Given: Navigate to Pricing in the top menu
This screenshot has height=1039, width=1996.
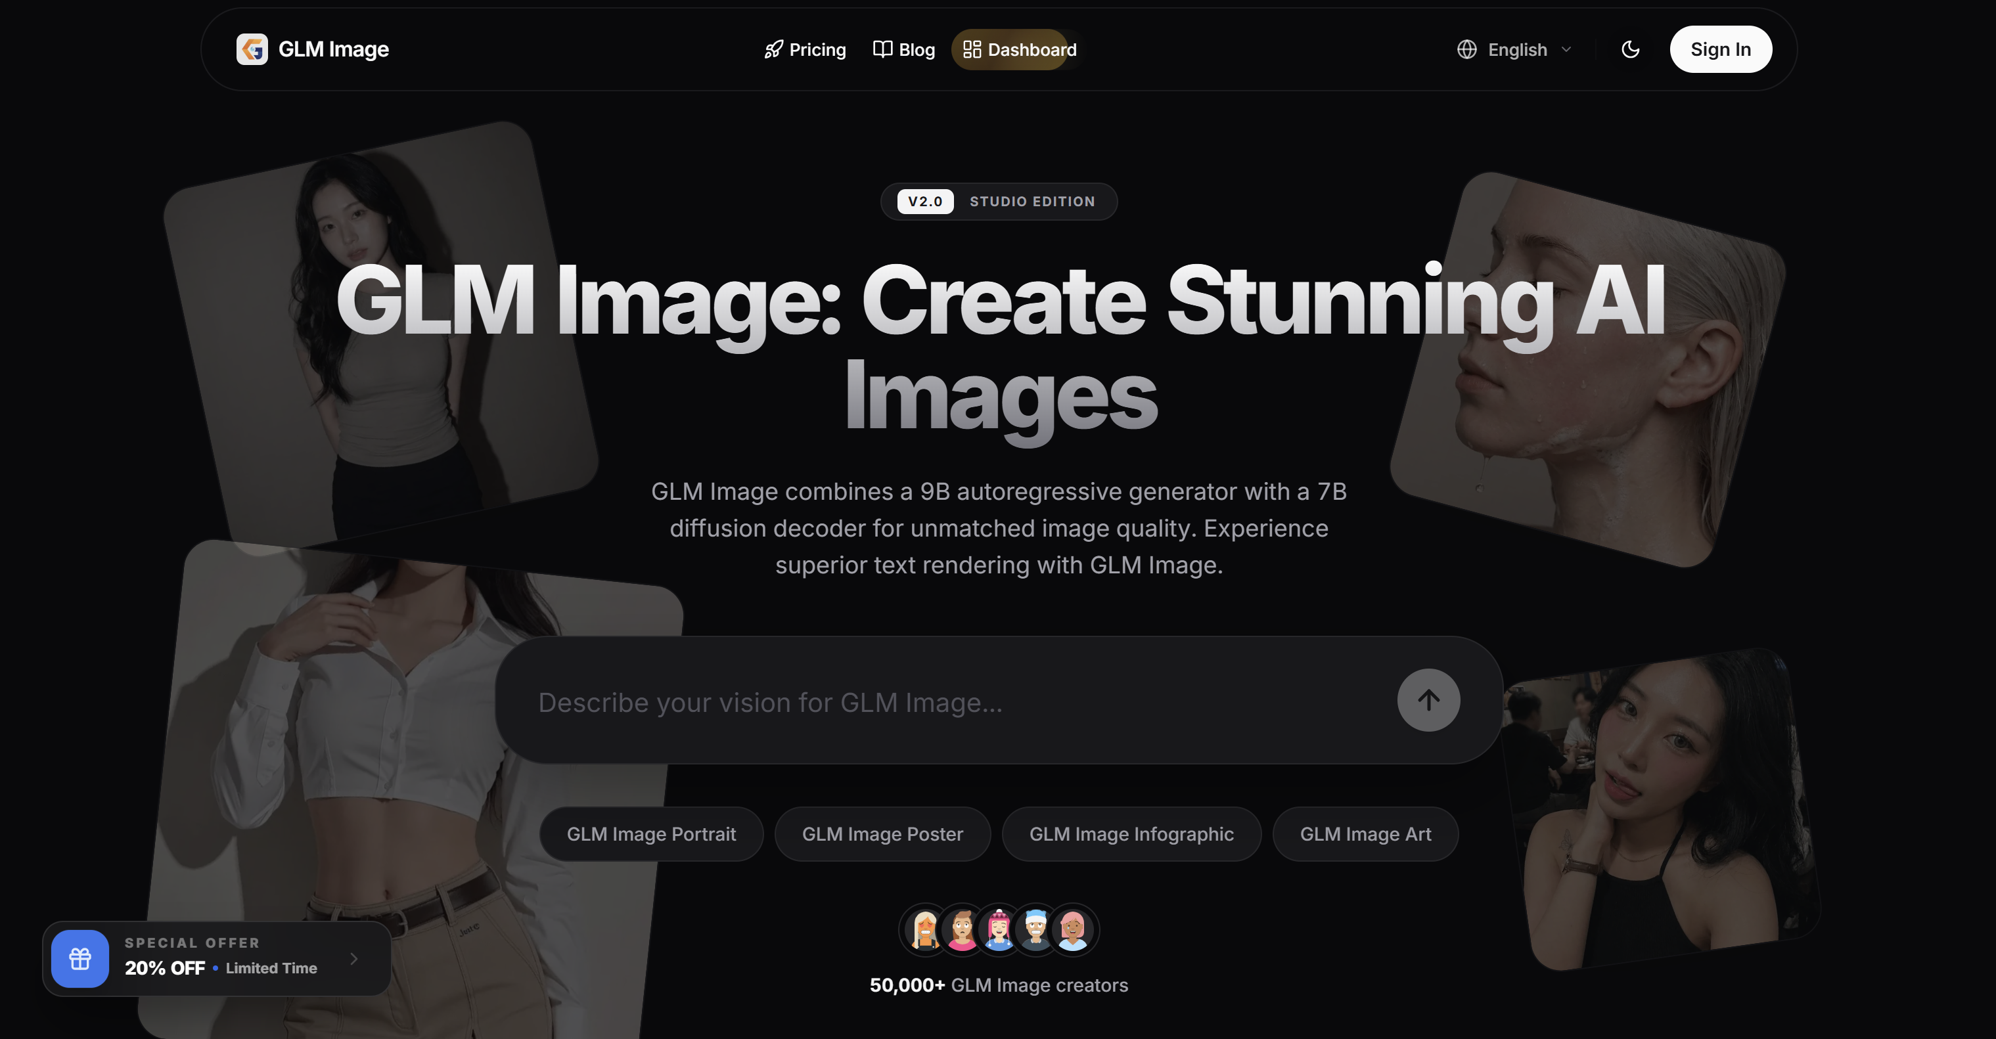Looking at the screenshot, I should point(817,49).
